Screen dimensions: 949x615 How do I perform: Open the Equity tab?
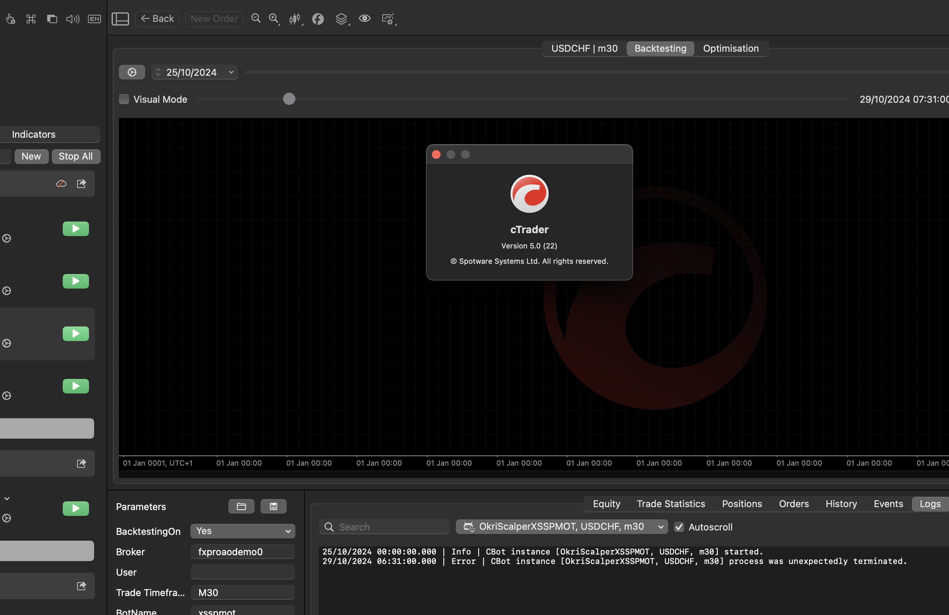607,504
